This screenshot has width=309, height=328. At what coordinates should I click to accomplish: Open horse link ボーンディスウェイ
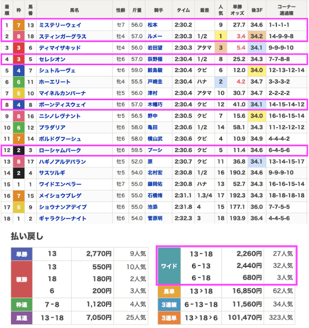(x=62, y=105)
